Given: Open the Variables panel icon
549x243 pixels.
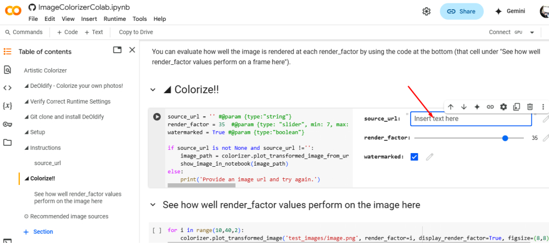Looking at the screenshot, I should 8,106.
